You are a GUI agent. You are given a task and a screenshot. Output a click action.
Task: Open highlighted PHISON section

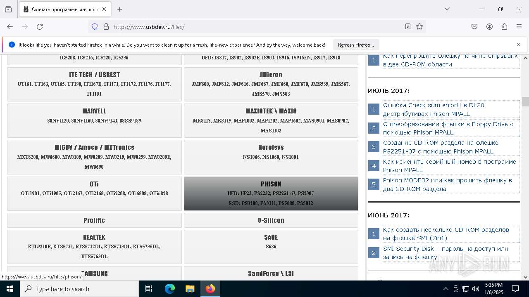(x=271, y=193)
